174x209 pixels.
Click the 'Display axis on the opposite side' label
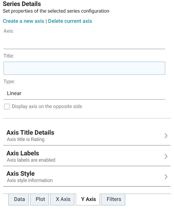[47, 107]
